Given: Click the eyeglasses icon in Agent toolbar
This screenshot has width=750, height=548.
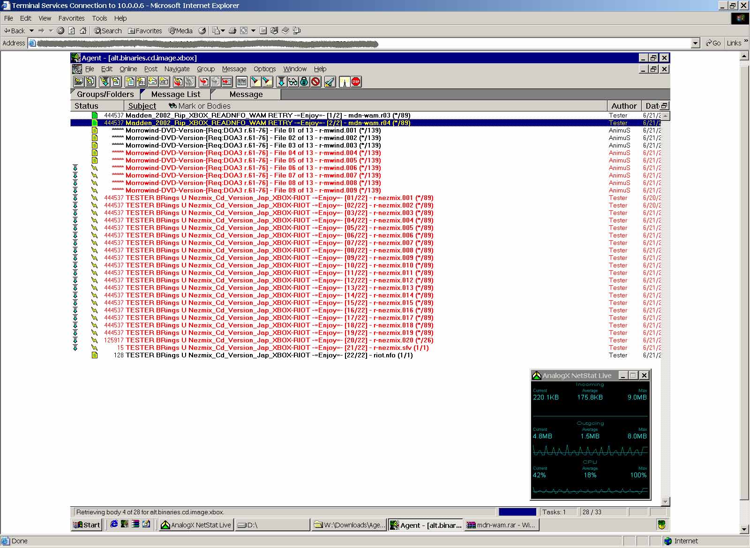Looking at the screenshot, I should [x=293, y=82].
